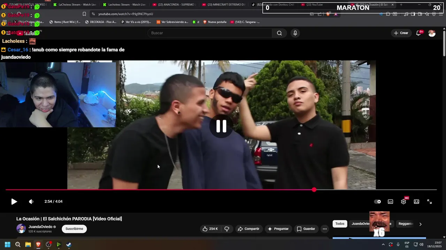The height and width of the screenshot is (250, 446).
Task: Open the Windows Start menu
Action: [x=7, y=244]
